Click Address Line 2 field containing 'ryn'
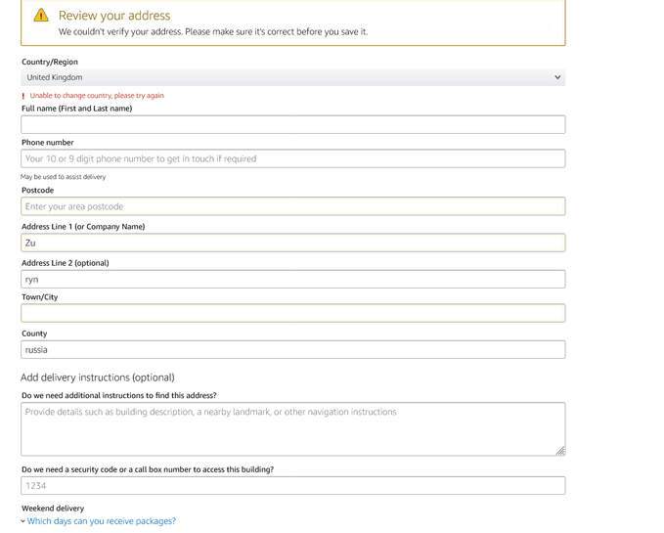 coord(292,279)
